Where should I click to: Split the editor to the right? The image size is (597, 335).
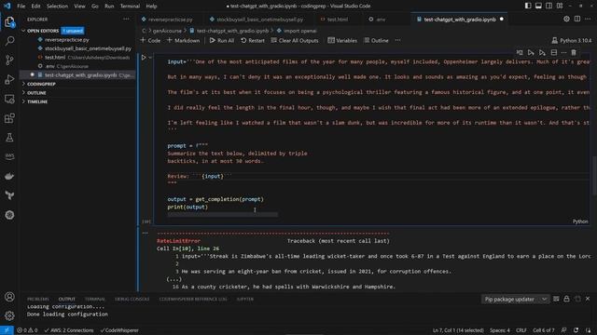click(577, 19)
